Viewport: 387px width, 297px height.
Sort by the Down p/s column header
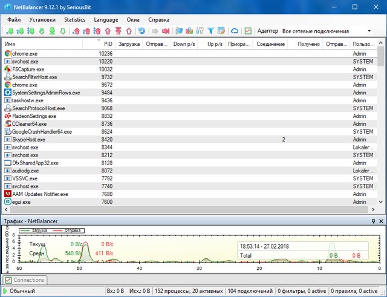pos(184,44)
